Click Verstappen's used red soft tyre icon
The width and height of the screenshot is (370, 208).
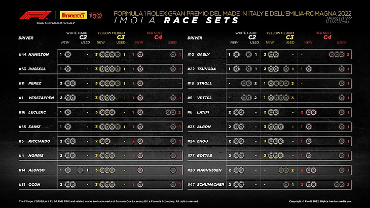point(173,97)
